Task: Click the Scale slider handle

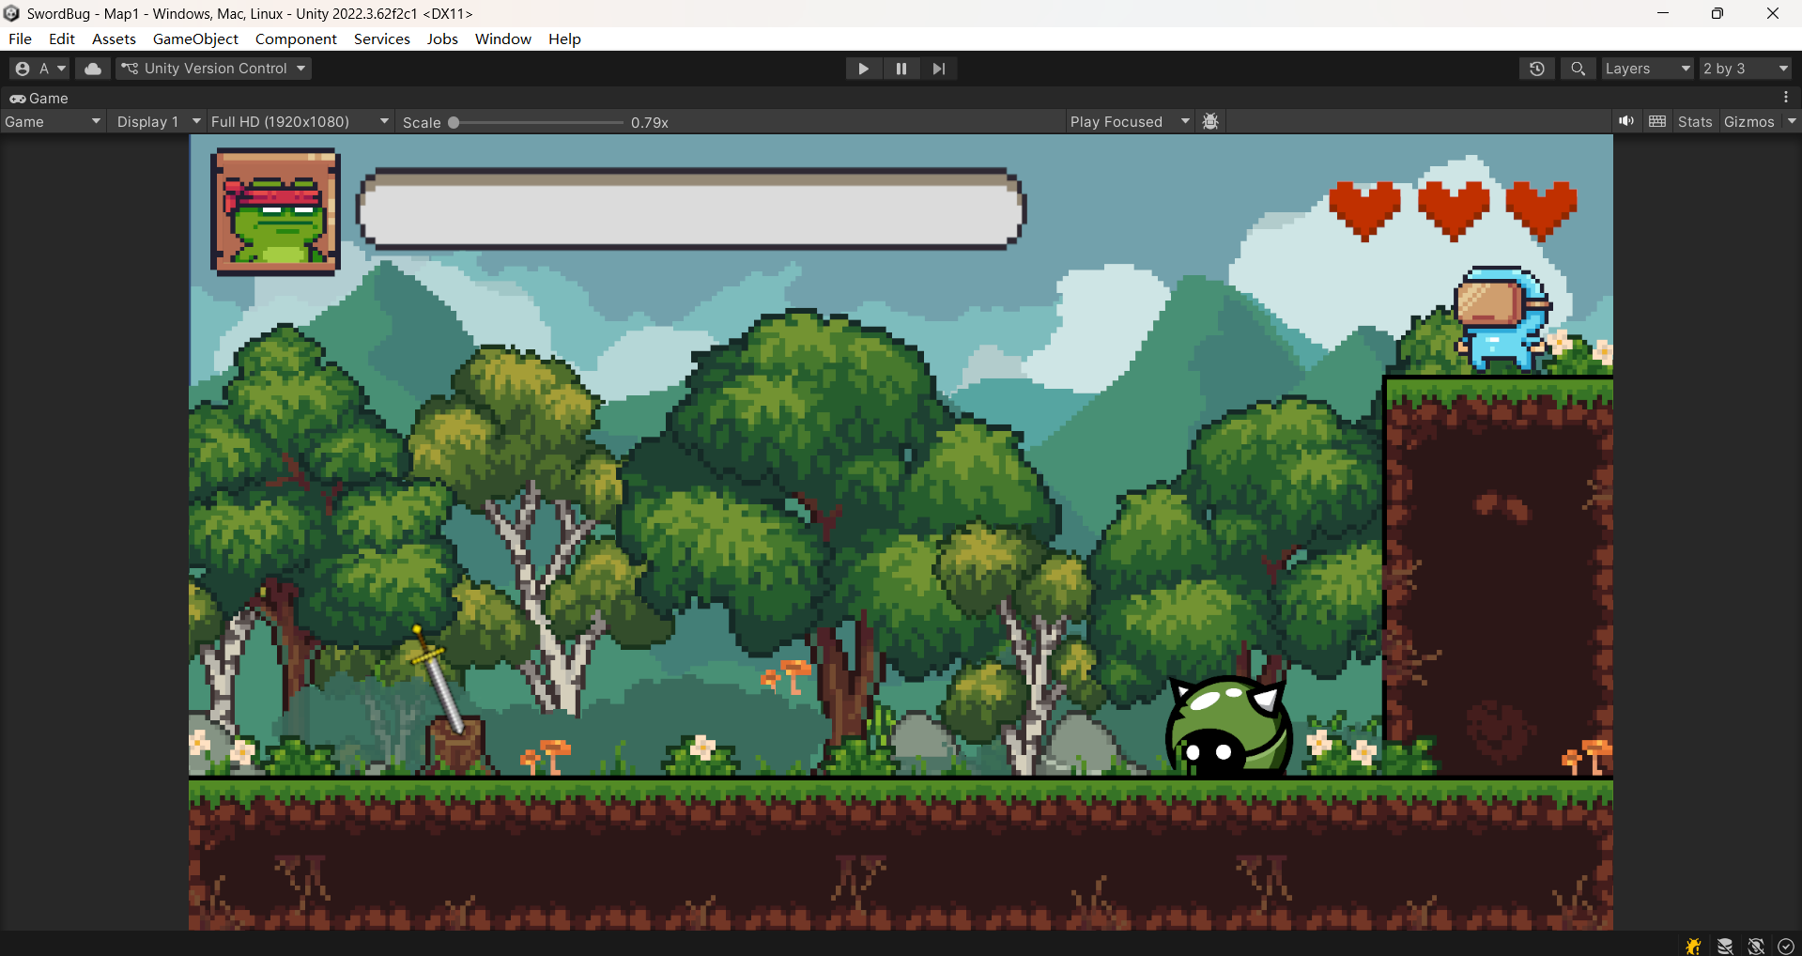Action: (x=454, y=122)
